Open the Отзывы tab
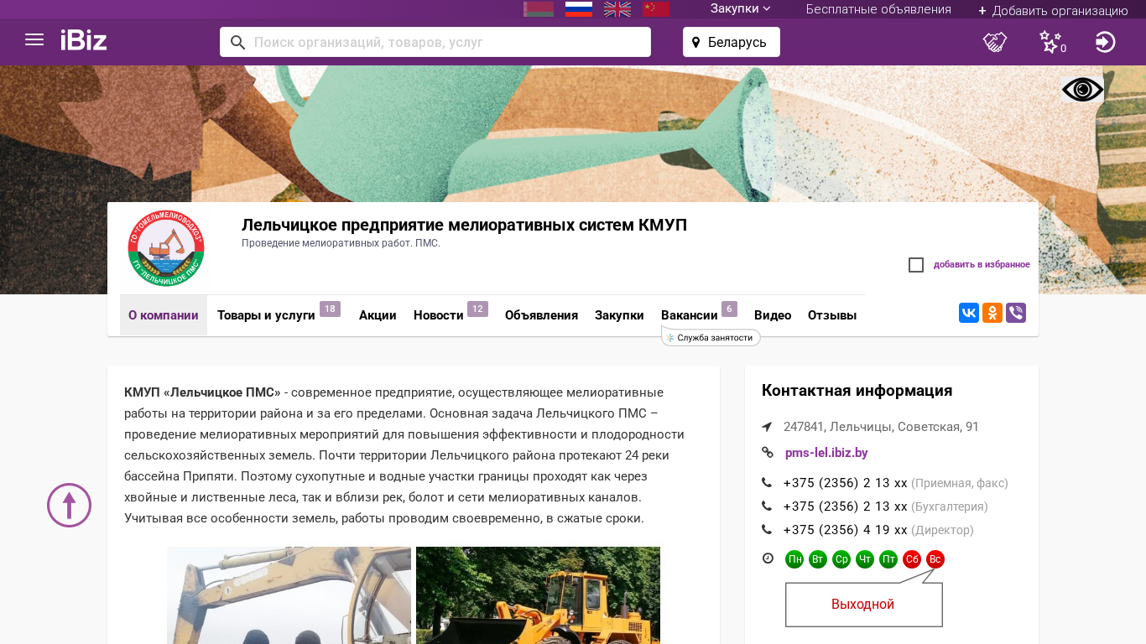The width and height of the screenshot is (1146, 644). tap(832, 315)
